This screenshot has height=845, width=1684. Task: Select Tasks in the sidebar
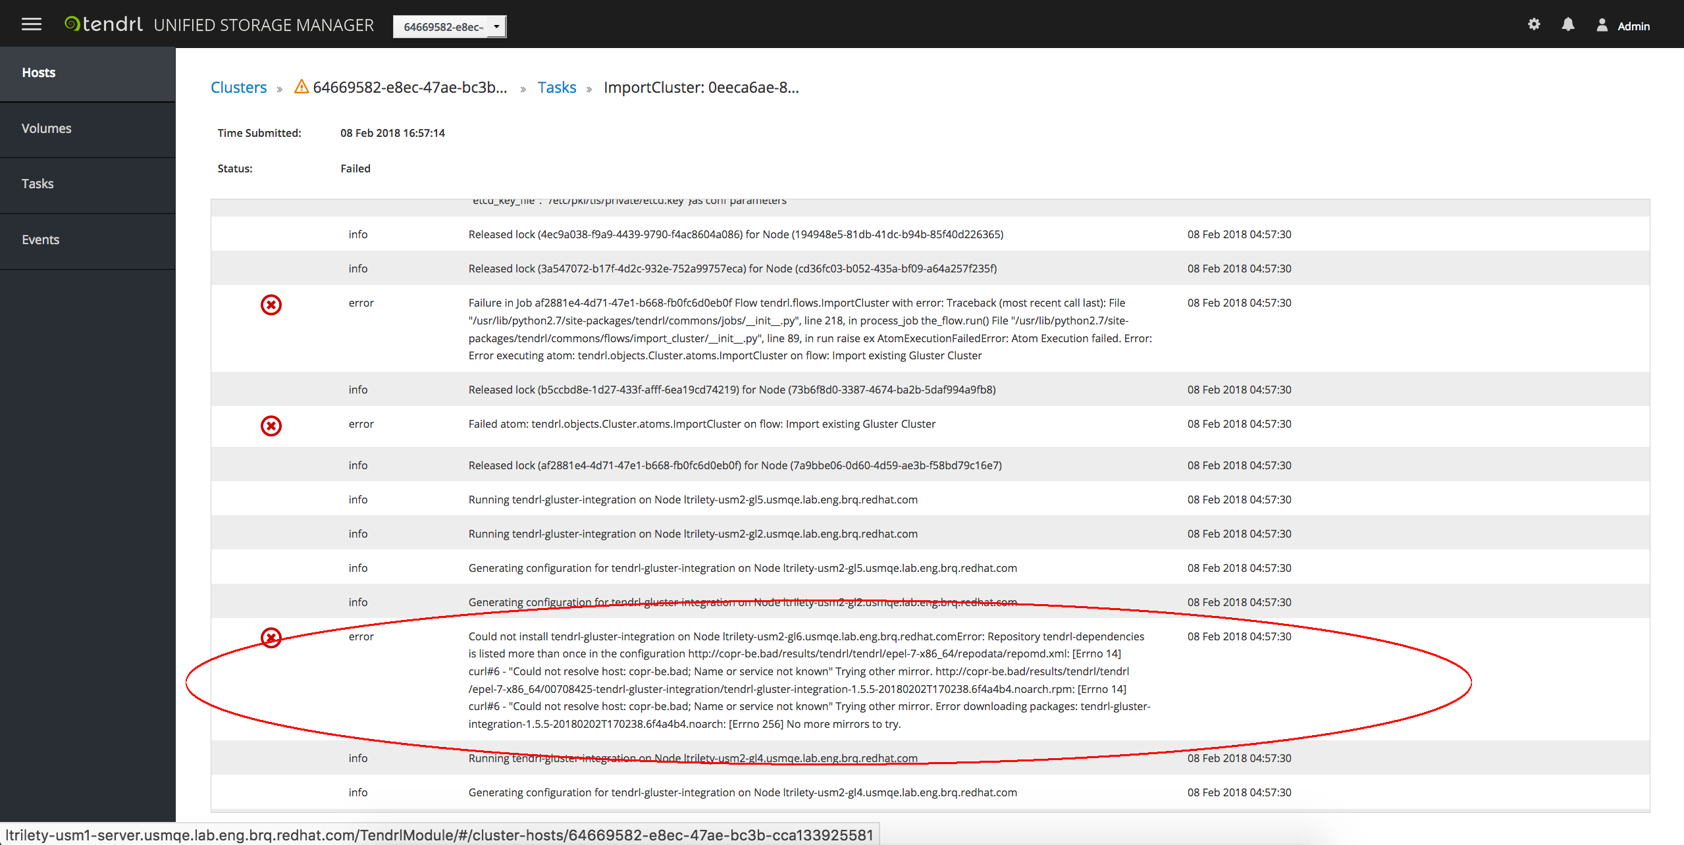coord(38,184)
